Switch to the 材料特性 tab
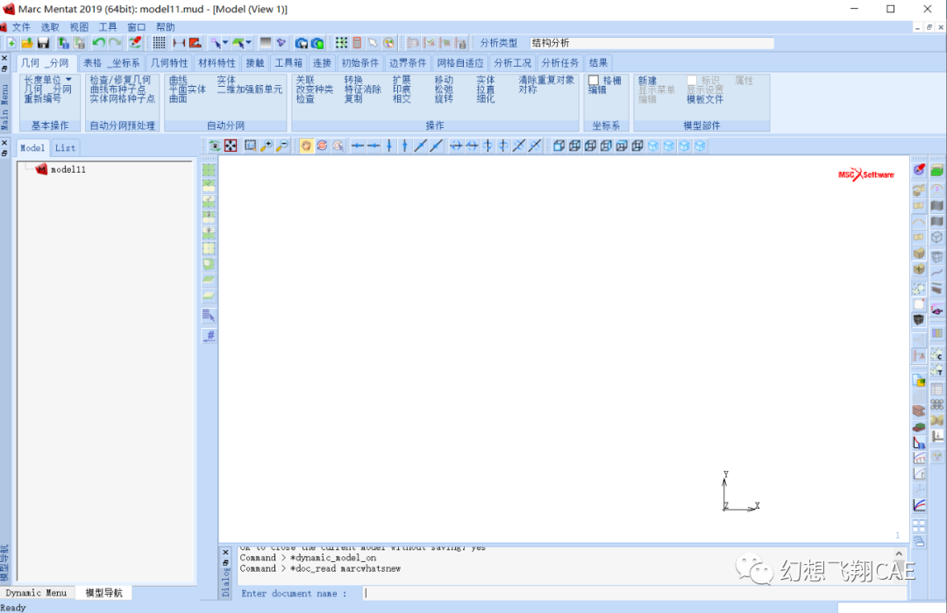947x613 pixels. point(217,63)
